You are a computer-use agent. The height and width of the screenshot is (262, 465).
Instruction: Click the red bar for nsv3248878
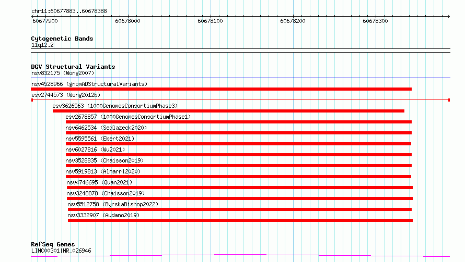click(x=240, y=198)
